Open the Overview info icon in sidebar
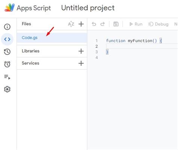178x150 pixels. click(7, 27)
